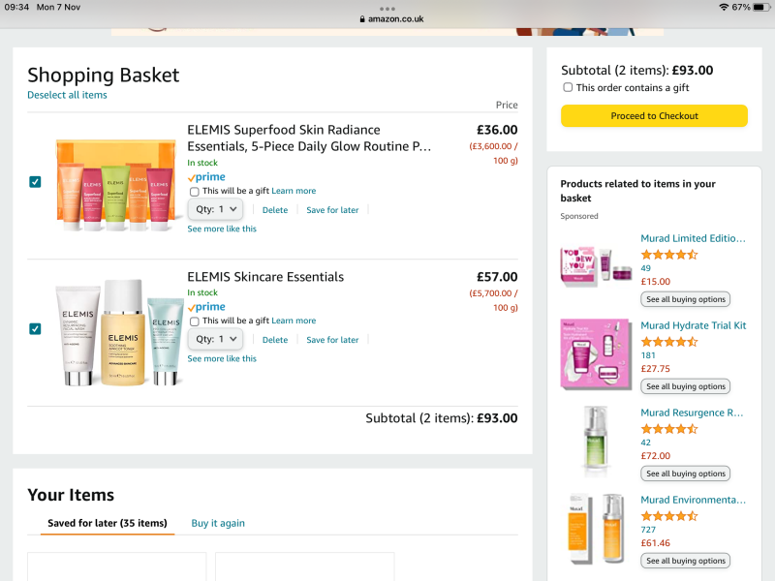
Task: Open Qty dropdown for ELEMIS Skincare Essentials
Action: [x=215, y=339]
